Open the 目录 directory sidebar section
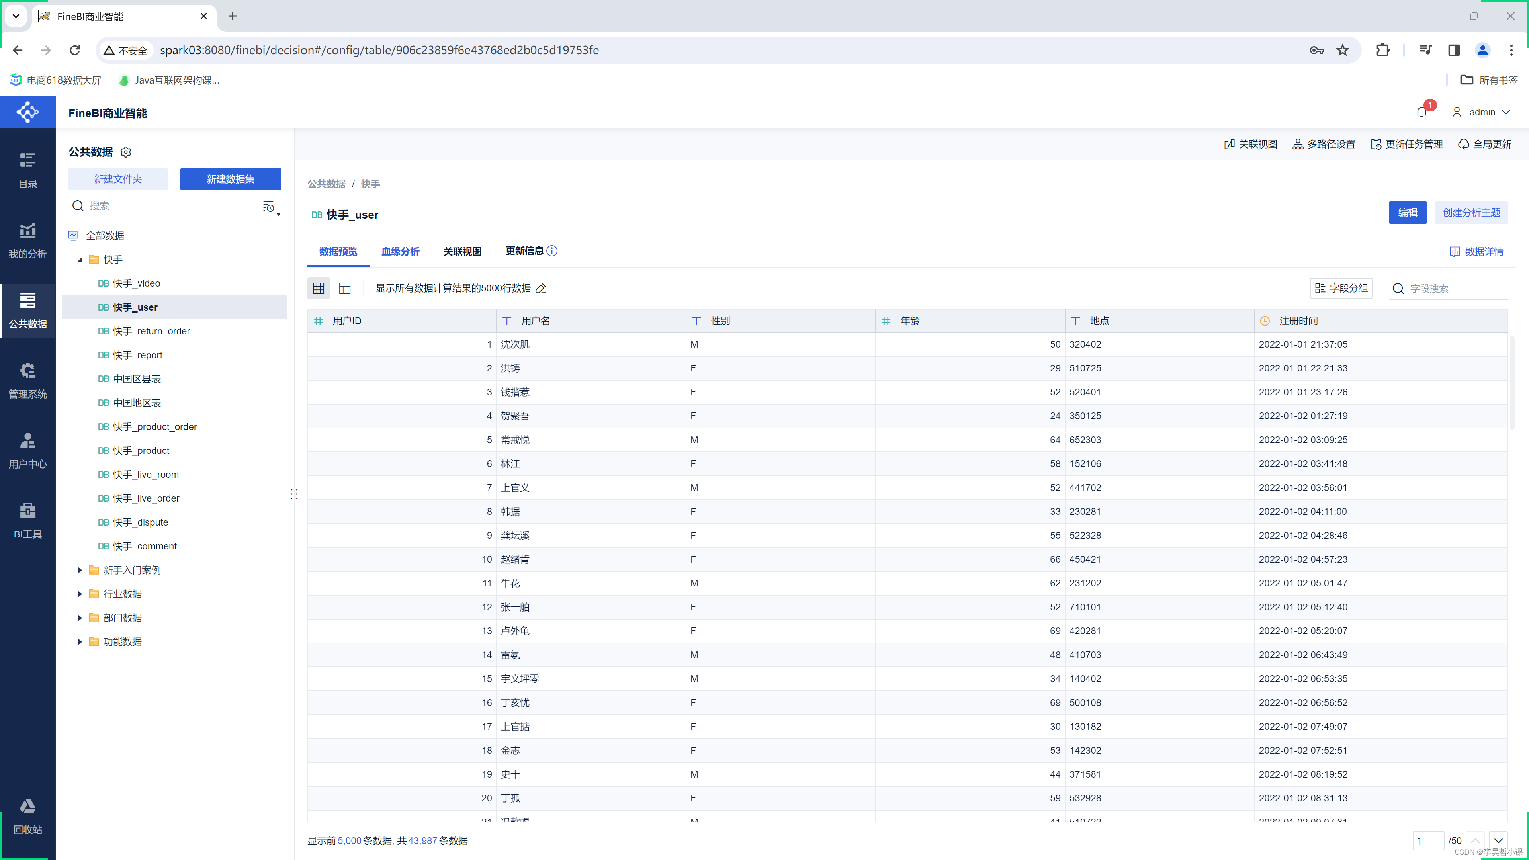1529x860 pixels. pyautogui.click(x=27, y=171)
